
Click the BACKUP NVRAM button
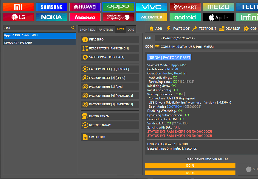pos(110,116)
